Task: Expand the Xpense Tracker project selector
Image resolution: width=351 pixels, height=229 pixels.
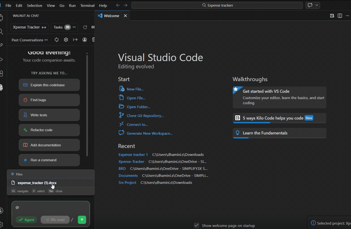Action: pyautogui.click(x=29, y=27)
